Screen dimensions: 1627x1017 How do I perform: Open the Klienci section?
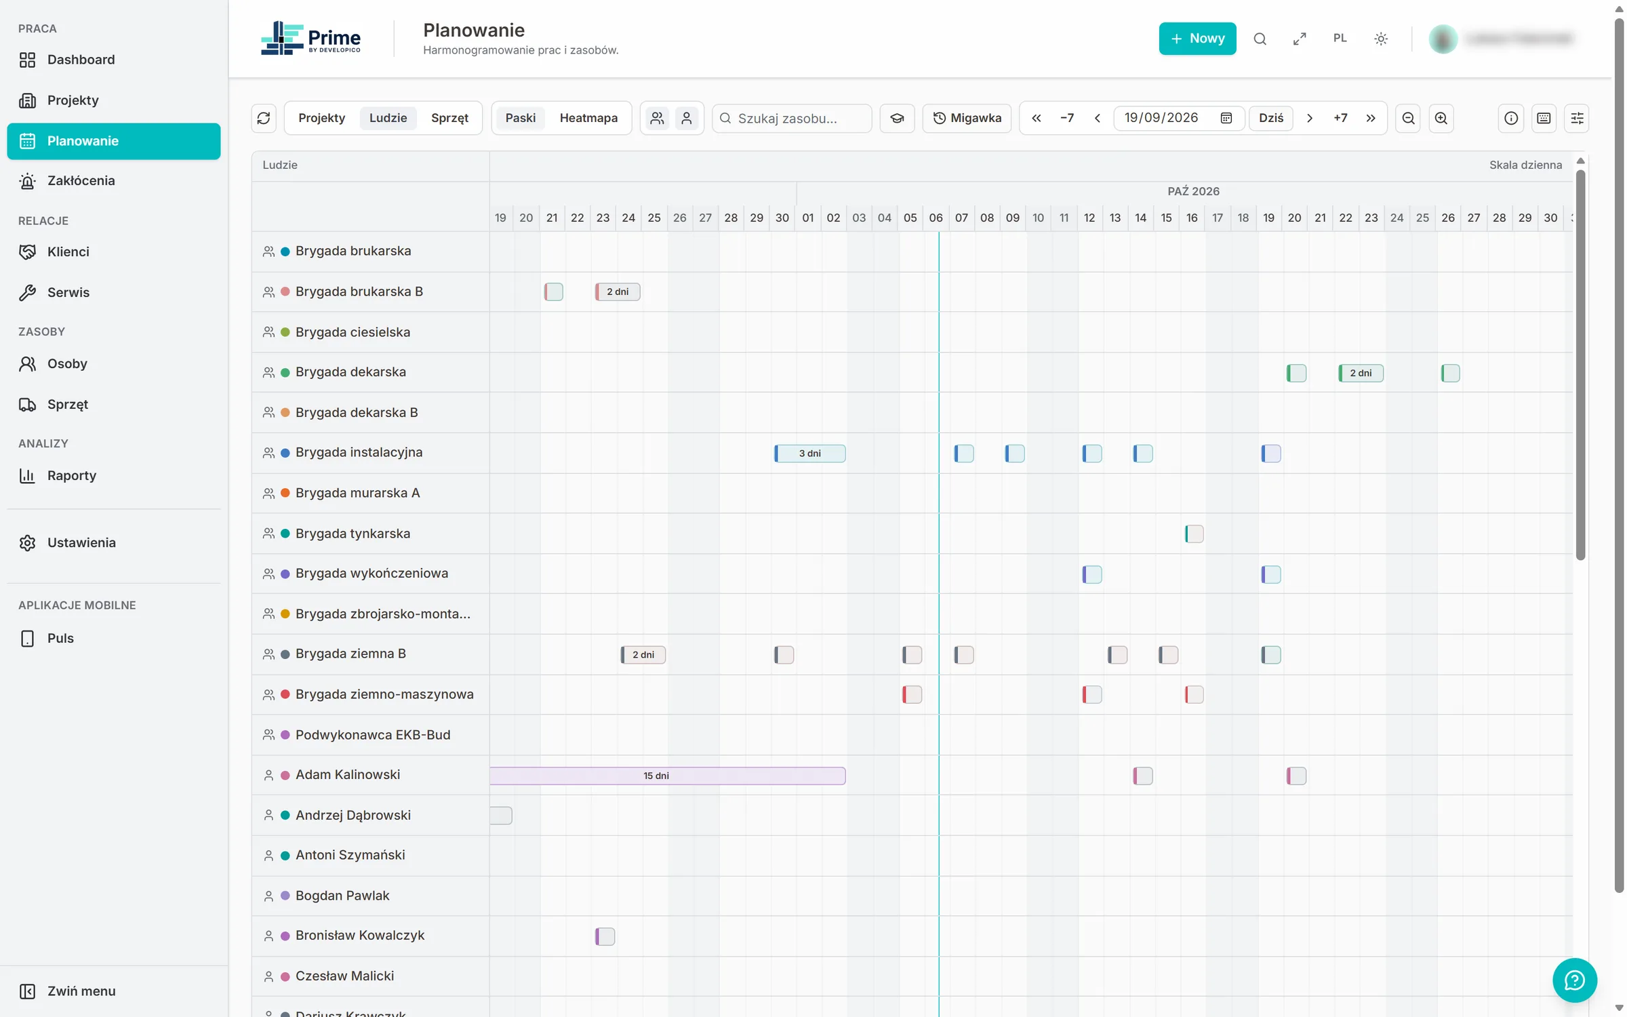pos(114,252)
